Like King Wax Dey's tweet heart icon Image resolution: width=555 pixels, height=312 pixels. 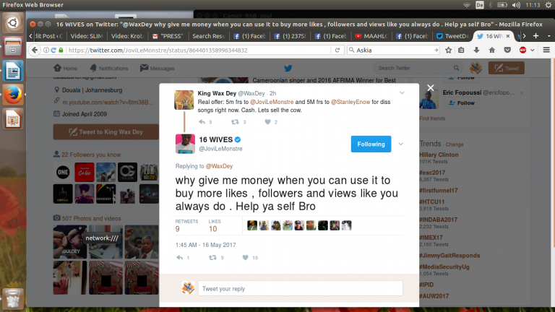pos(267,121)
